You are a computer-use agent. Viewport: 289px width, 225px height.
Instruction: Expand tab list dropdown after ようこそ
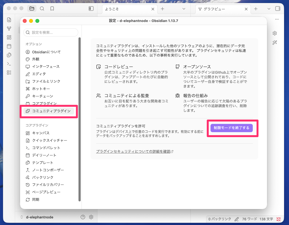pyautogui.click(x=184, y=9)
